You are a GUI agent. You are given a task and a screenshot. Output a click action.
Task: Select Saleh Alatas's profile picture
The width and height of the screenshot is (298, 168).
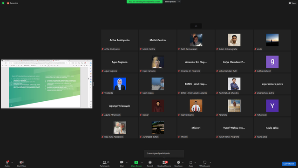point(158,84)
